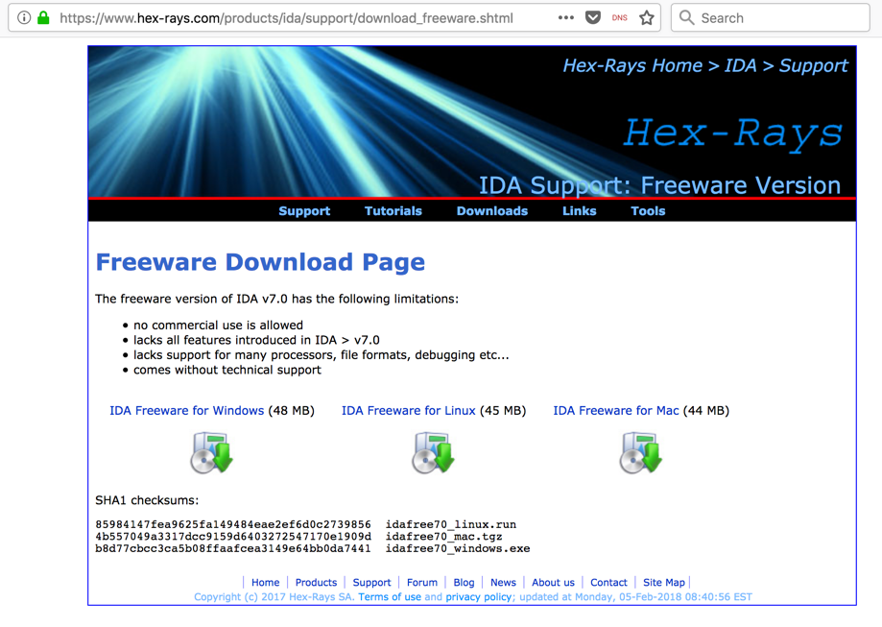Open Products in the footer
Image resolution: width=882 pixels, height=627 pixels.
316,583
